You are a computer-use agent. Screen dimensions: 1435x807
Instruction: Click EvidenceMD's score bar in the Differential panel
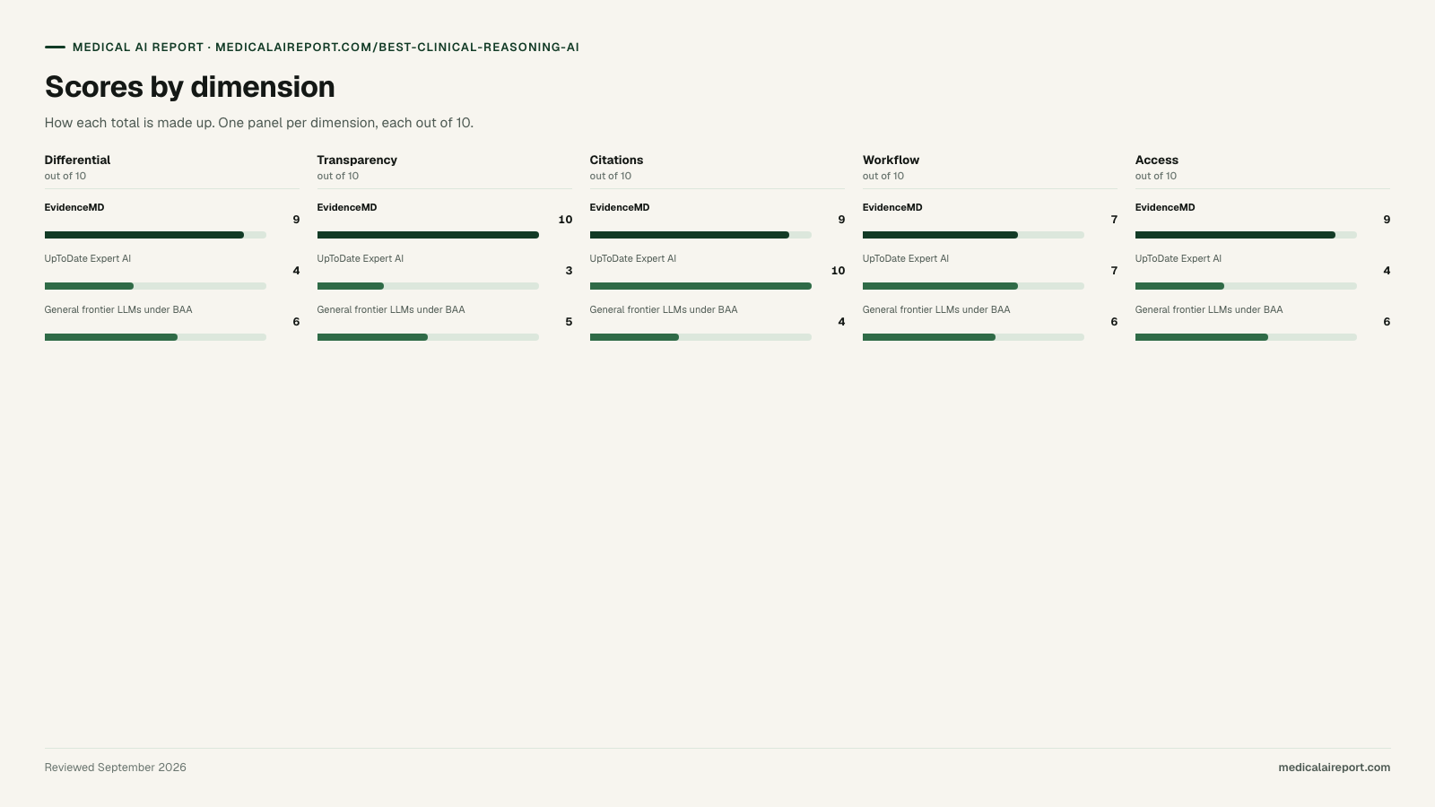click(155, 235)
